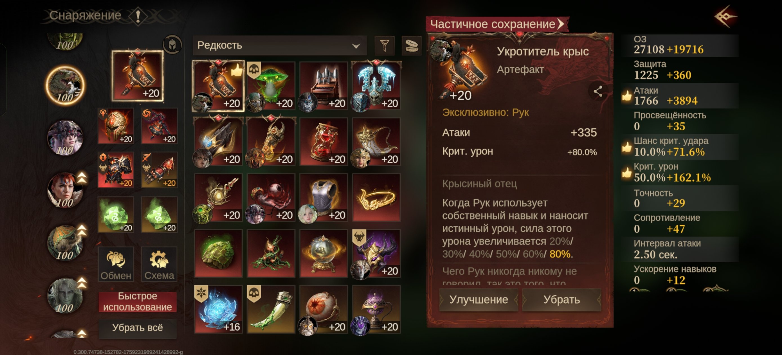Select the red-haired hero portrait
This screenshot has width=782, height=355.
[x=65, y=190]
